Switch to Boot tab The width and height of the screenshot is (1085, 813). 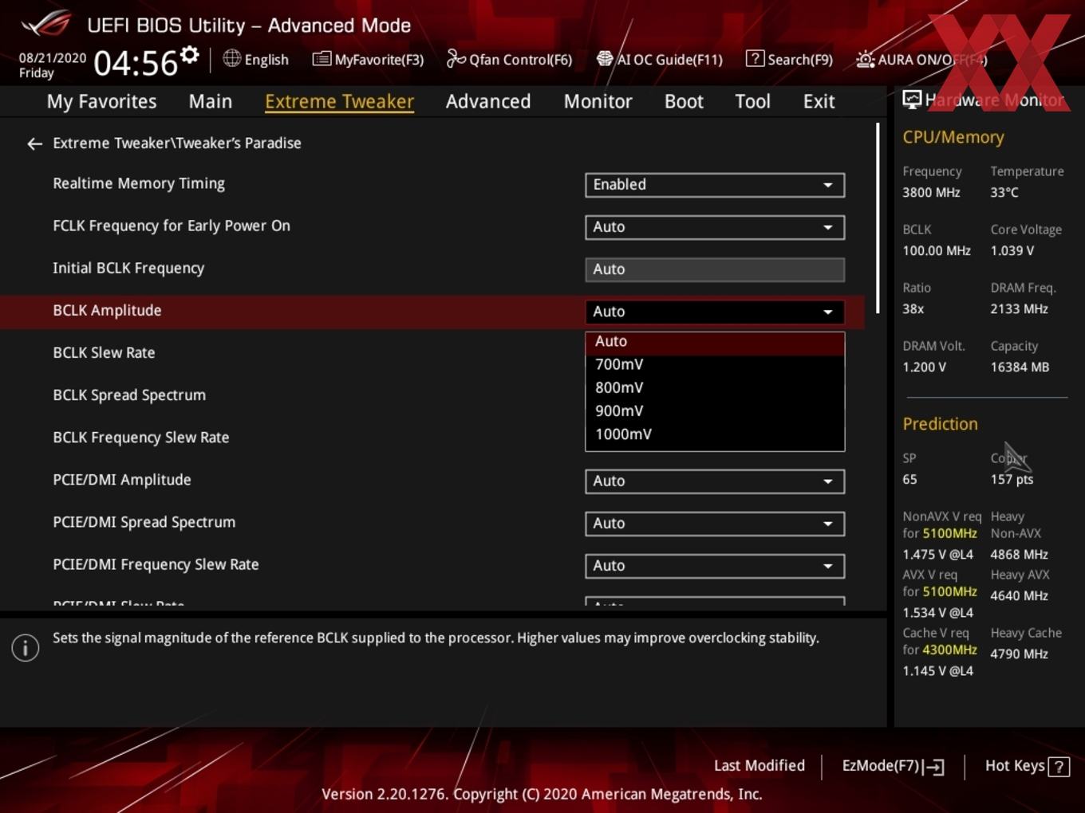coord(684,101)
